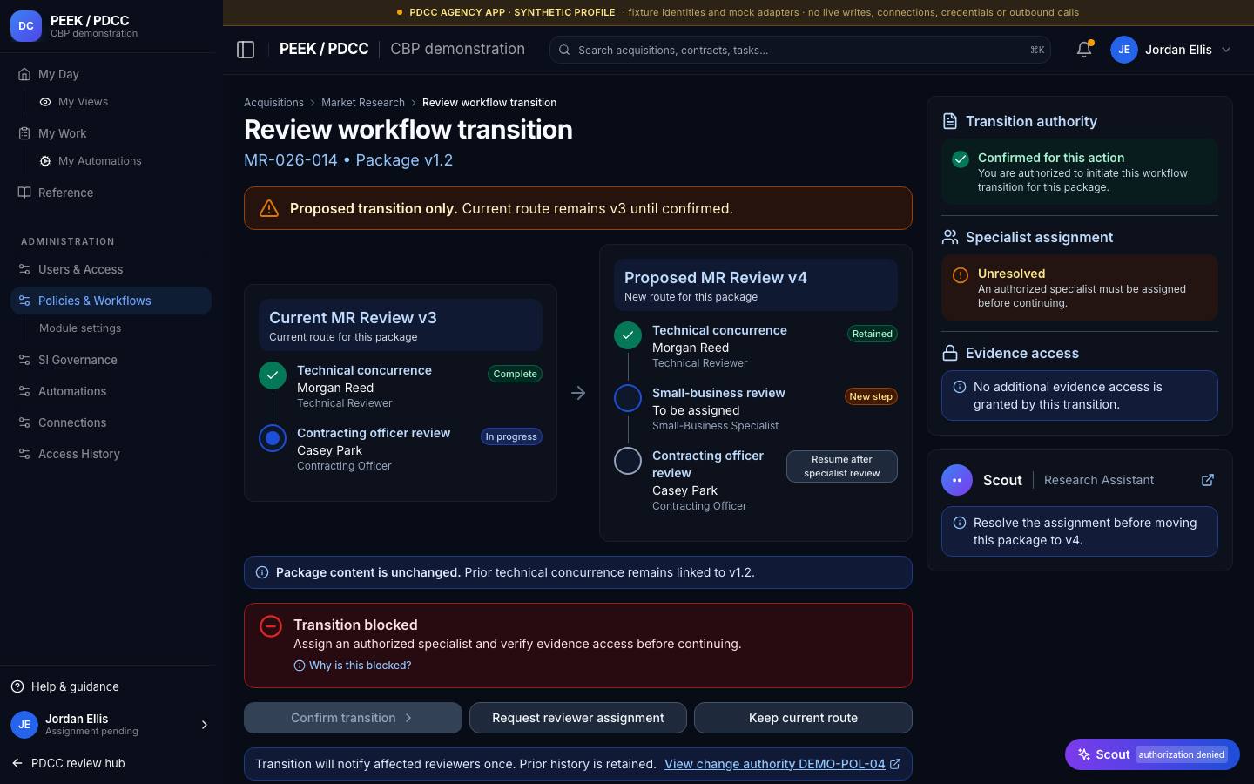Go to the Acquisitions breadcrumb
This screenshot has width=1254, height=784.
click(273, 103)
